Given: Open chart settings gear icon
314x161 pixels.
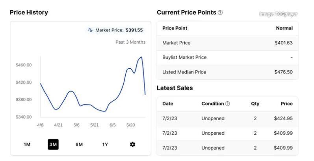Looking at the screenshot, I should 132,145.
